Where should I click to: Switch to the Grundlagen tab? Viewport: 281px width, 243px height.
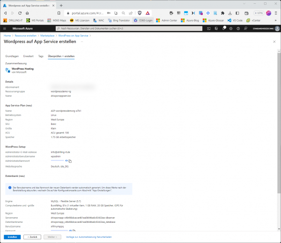12,56
